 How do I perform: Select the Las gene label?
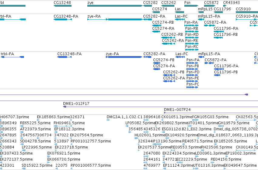point(178,9)
